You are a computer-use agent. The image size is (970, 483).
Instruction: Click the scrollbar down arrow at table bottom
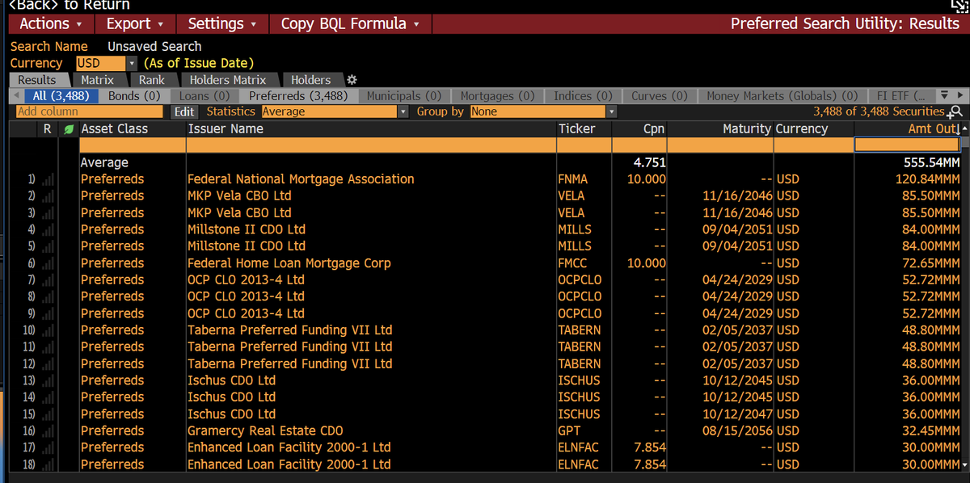coord(964,465)
